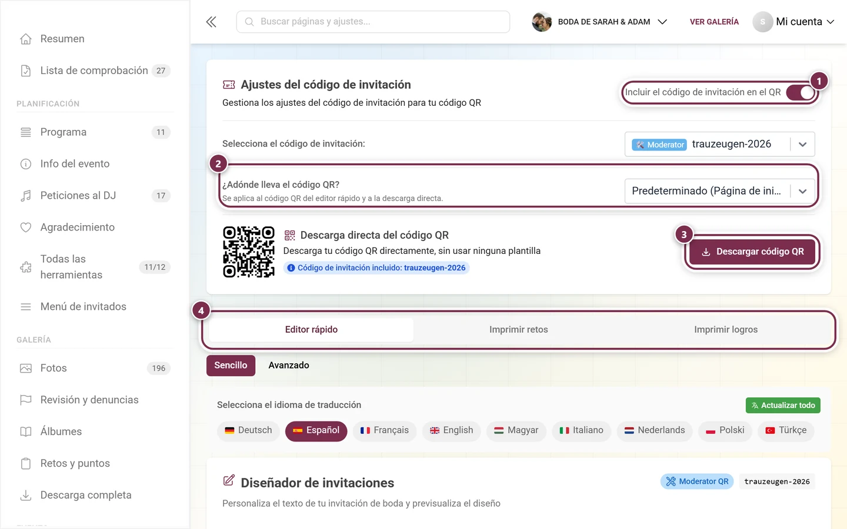Collapse sidebar with double chevron icon

211,22
